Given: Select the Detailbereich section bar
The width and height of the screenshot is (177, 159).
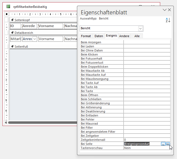Looking at the screenshot, I should (43, 33).
